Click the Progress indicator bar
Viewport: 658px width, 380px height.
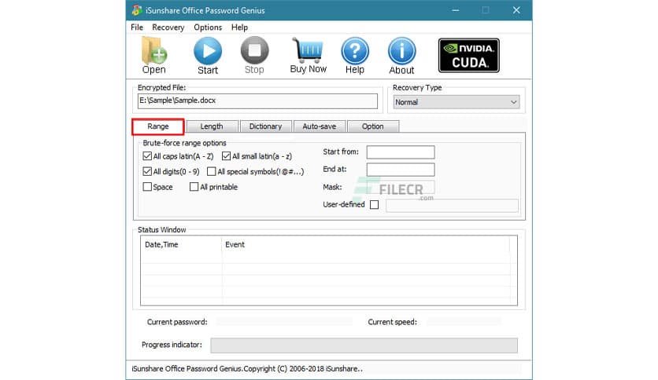(364, 345)
